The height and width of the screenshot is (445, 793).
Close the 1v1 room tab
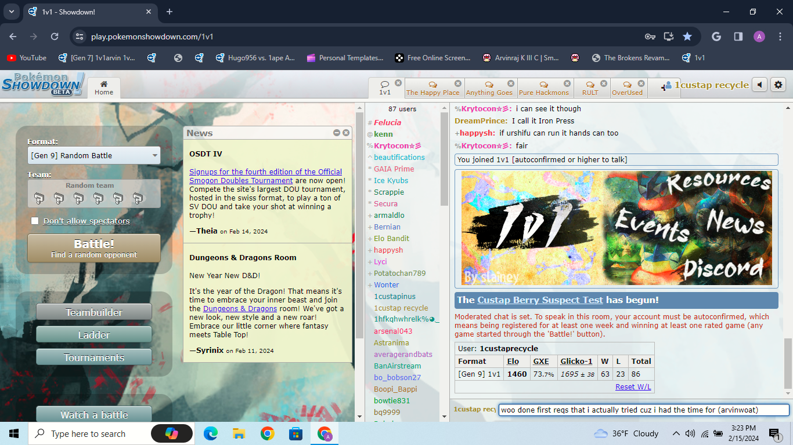coord(398,83)
